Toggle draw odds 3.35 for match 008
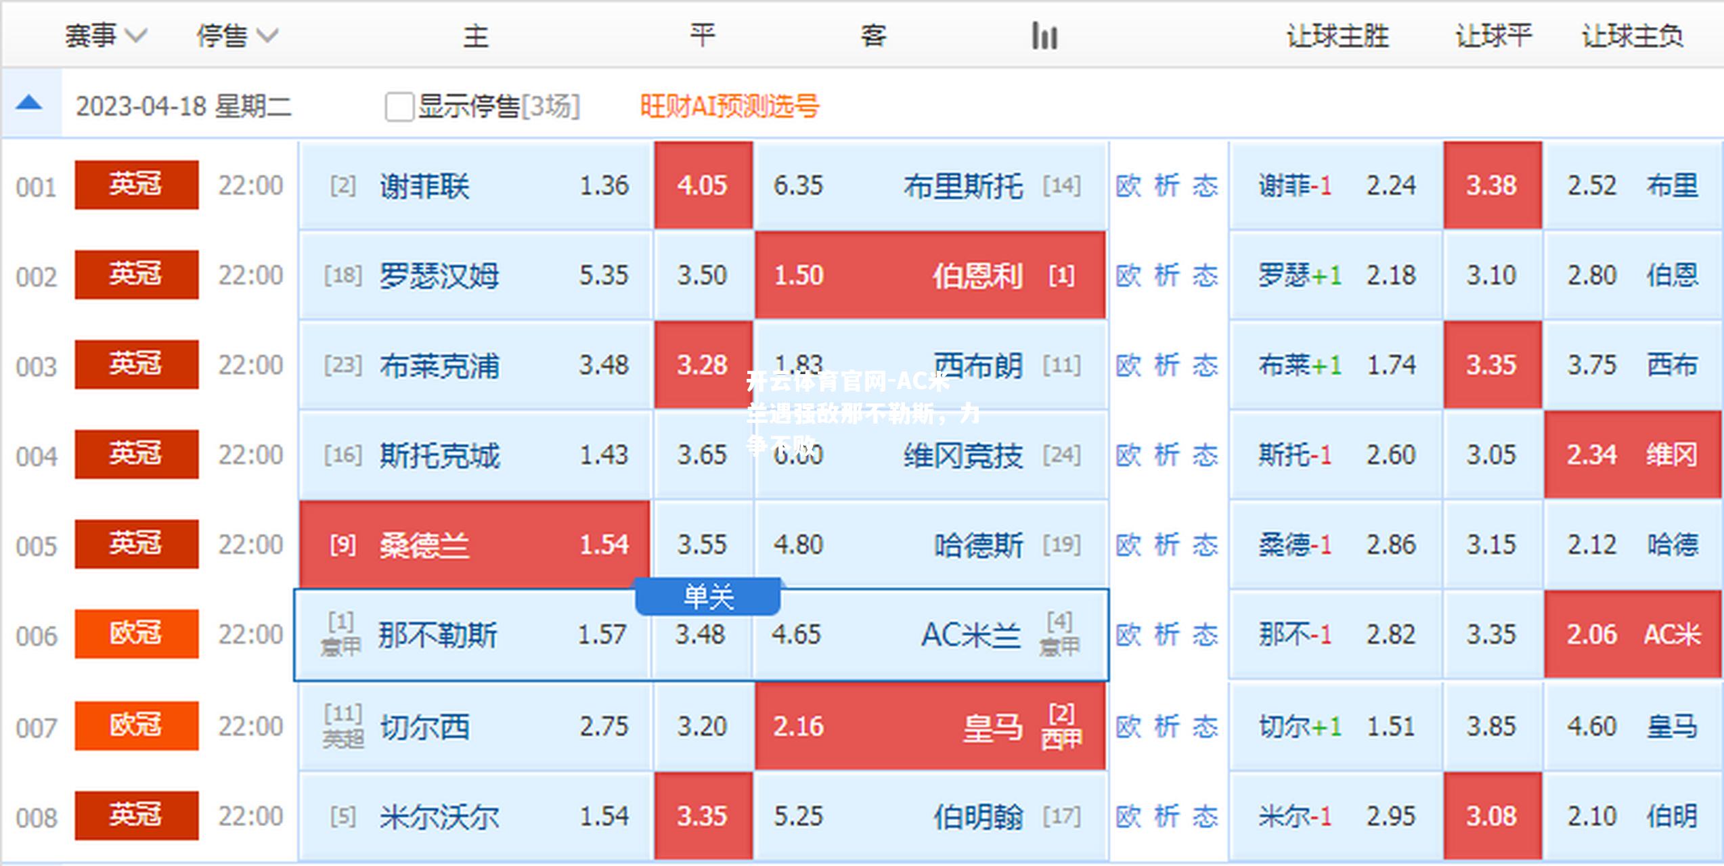The width and height of the screenshot is (1724, 866). coord(703,816)
